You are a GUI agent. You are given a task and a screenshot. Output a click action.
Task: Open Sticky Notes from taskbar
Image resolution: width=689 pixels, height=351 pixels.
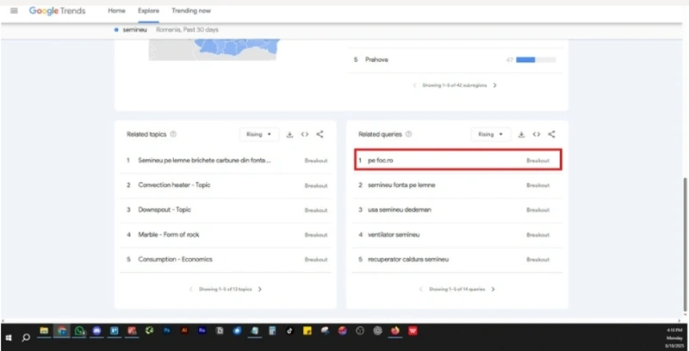point(307,331)
